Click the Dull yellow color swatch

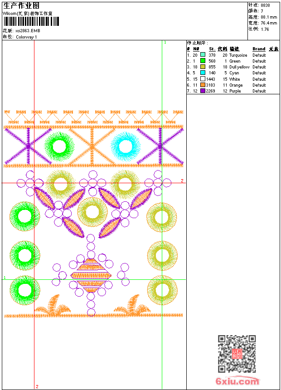pos(203,67)
